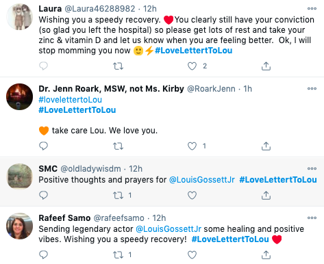Open more options on Dr. Jenn Roark's tweet
This screenshot has height=264, width=324.
(312, 88)
